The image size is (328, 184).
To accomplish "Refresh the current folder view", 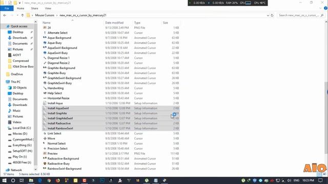I will 272,15.
